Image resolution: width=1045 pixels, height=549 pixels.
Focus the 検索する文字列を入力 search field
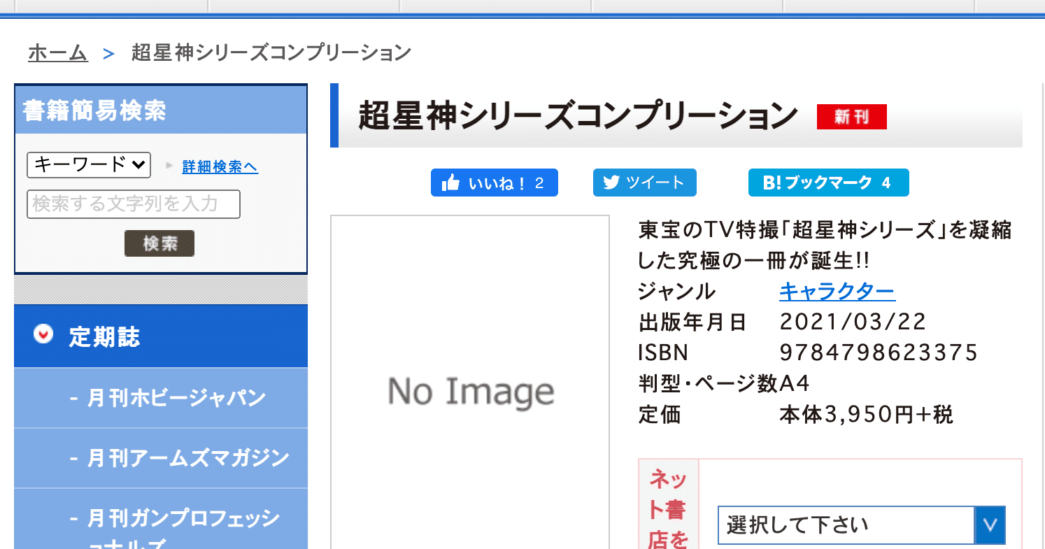[134, 204]
